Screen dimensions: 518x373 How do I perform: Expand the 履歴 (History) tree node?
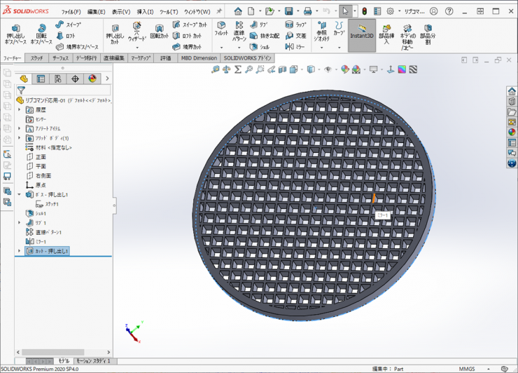(19, 110)
